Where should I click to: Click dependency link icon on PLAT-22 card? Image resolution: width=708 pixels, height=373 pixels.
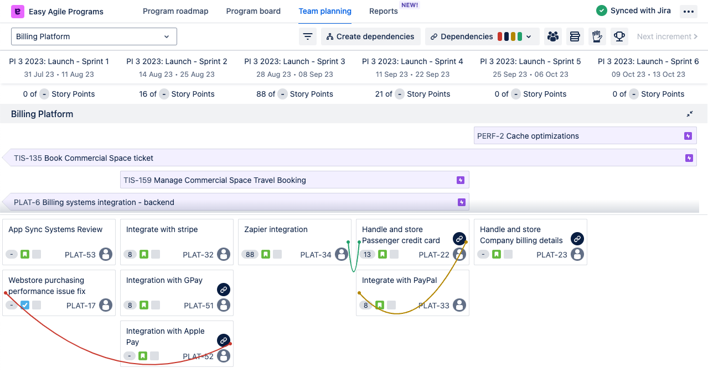click(x=459, y=239)
